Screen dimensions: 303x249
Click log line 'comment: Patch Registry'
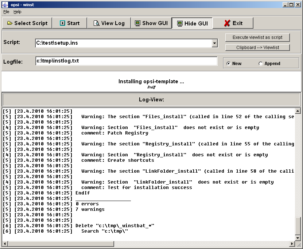(115, 133)
